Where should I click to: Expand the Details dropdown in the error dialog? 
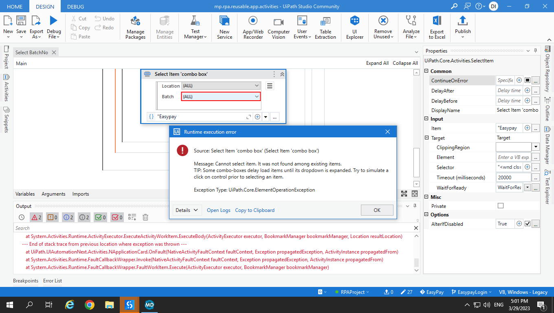[x=187, y=210]
